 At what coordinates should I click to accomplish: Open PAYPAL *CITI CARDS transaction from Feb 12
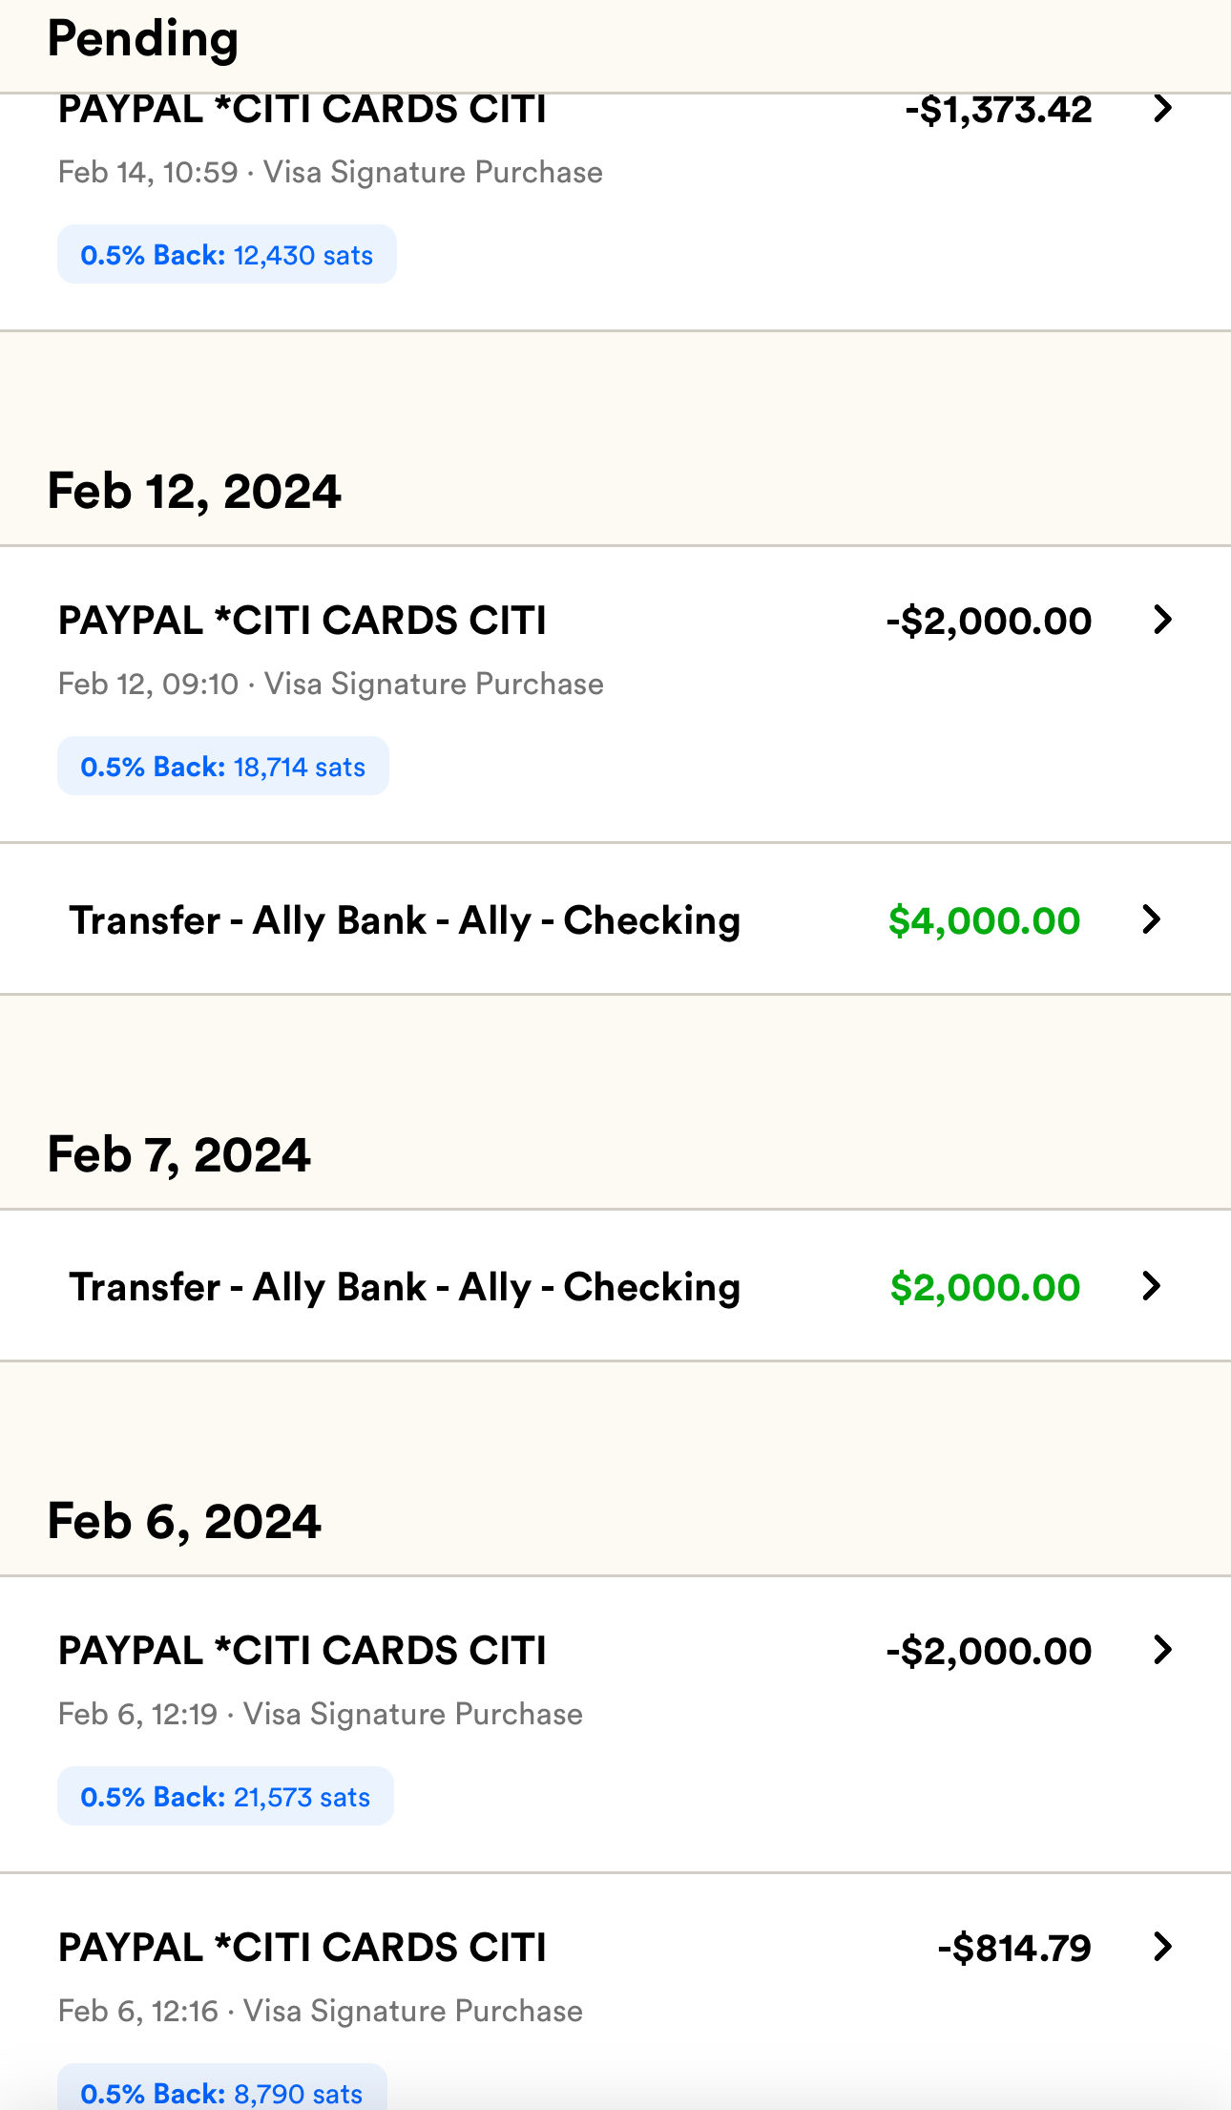click(x=303, y=621)
